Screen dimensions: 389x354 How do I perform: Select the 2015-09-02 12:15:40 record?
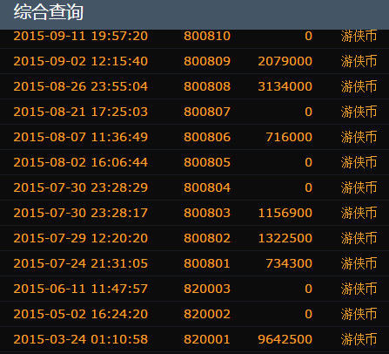pyautogui.click(x=194, y=61)
